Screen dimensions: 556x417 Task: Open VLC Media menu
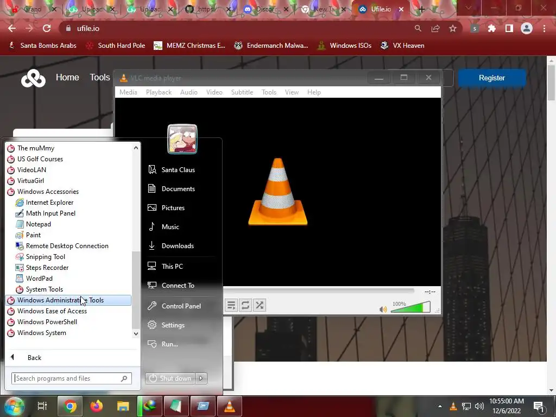pyautogui.click(x=128, y=92)
